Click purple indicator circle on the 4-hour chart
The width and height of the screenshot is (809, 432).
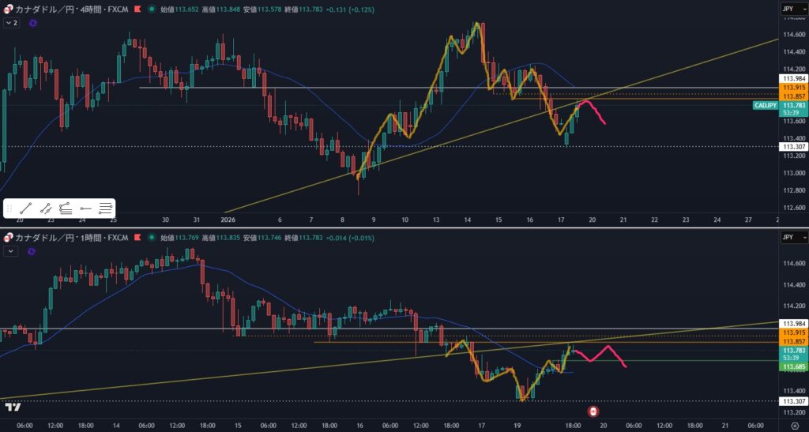pyautogui.click(x=32, y=24)
